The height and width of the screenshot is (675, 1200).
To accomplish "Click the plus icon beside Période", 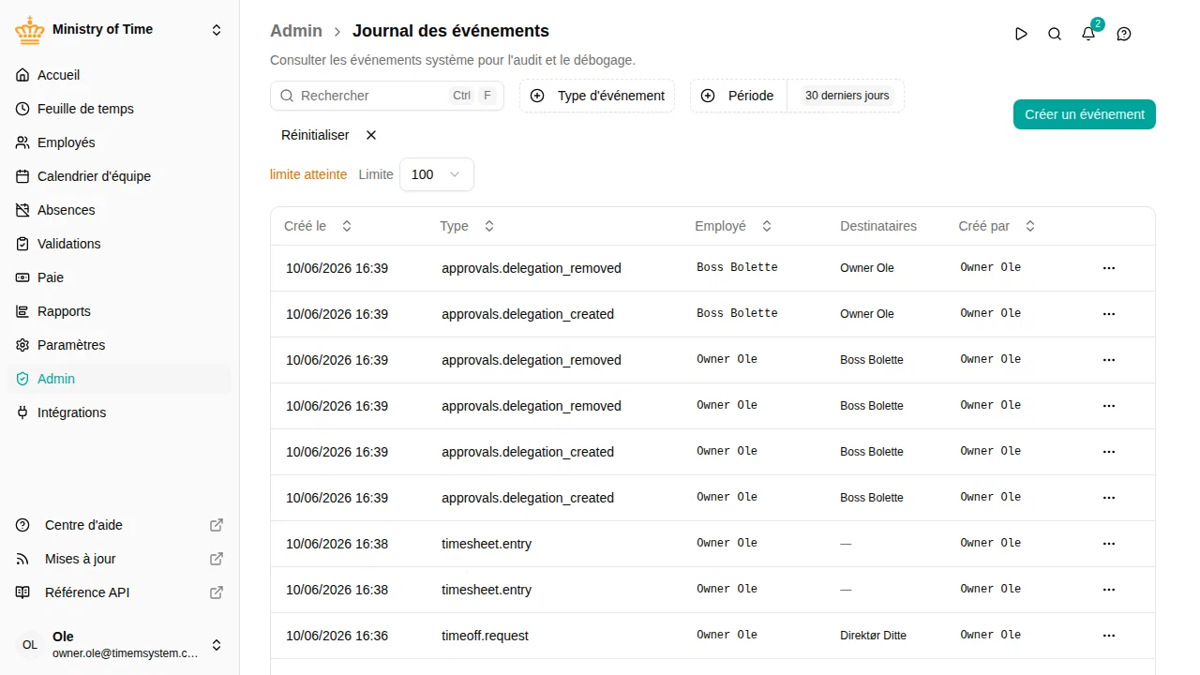I will pyautogui.click(x=708, y=96).
